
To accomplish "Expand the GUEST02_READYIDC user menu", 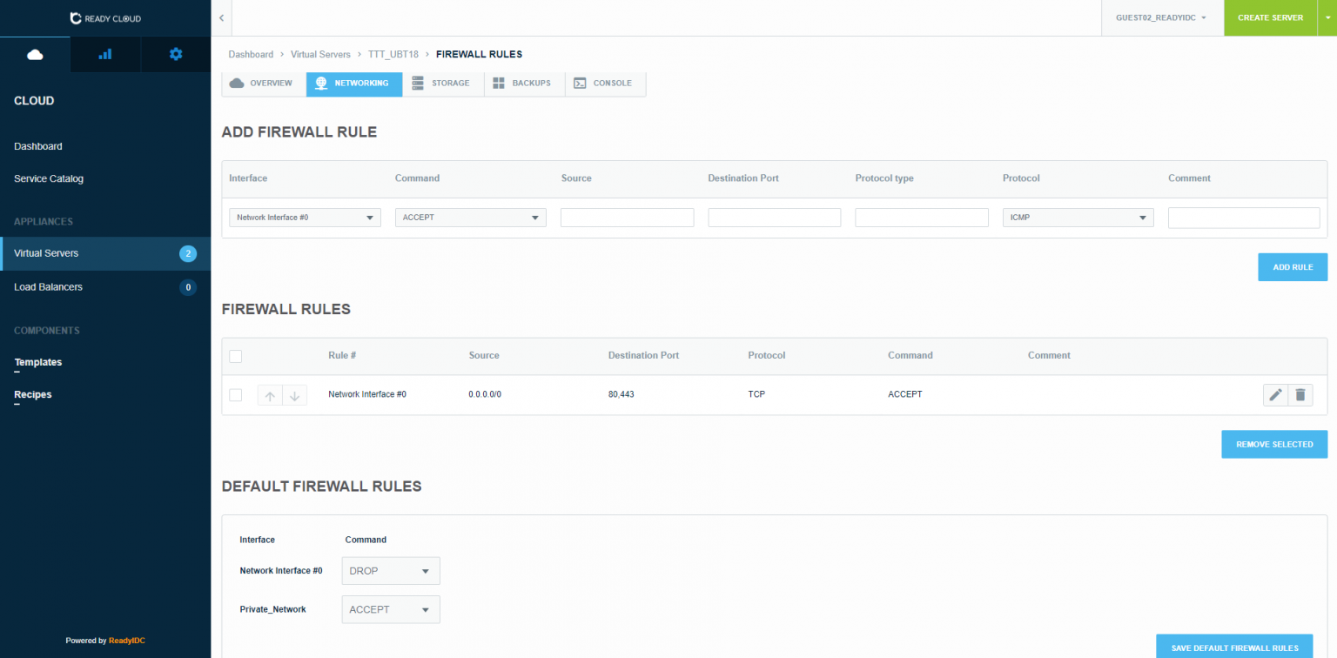I will tap(1162, 17).
